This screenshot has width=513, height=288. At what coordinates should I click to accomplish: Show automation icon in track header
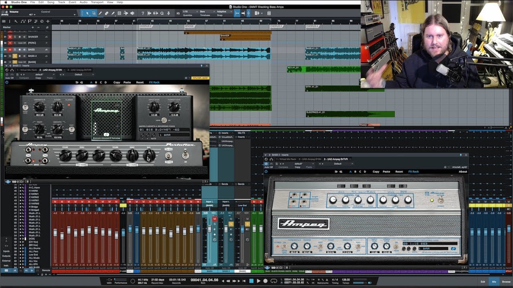23,21
